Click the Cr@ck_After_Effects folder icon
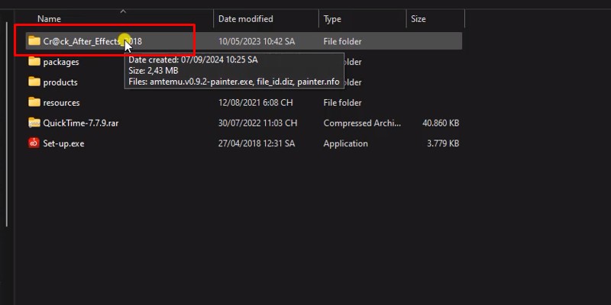 point(34,41)
